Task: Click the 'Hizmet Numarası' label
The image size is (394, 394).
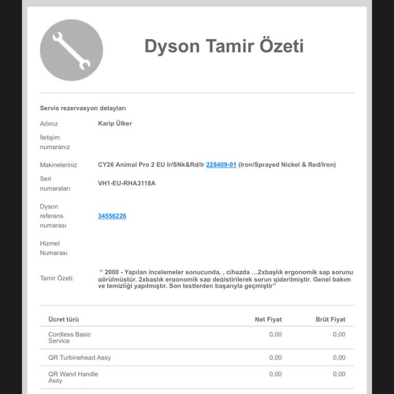Action: tap(53, 248)
